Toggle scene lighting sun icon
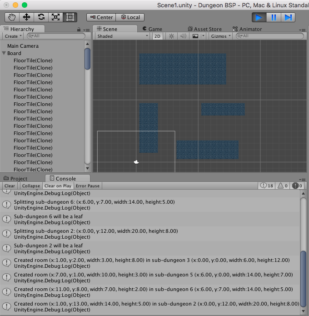309x316 pixels. 171,36
